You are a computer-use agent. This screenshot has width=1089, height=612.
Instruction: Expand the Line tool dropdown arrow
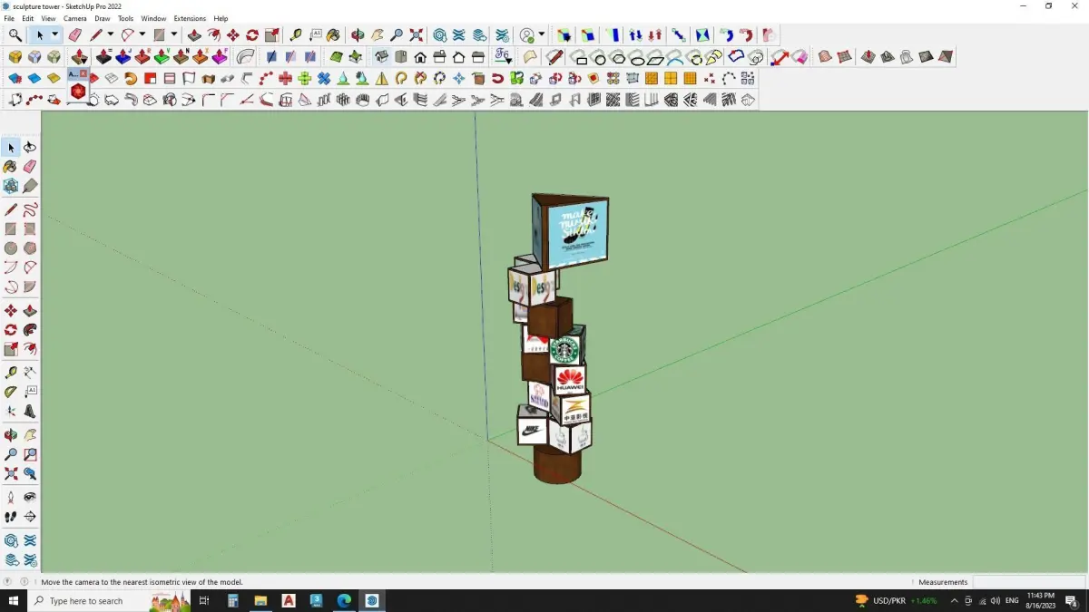[x=111, y=35]
